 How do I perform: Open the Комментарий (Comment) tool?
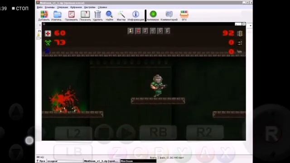click(x=169, y=15)
